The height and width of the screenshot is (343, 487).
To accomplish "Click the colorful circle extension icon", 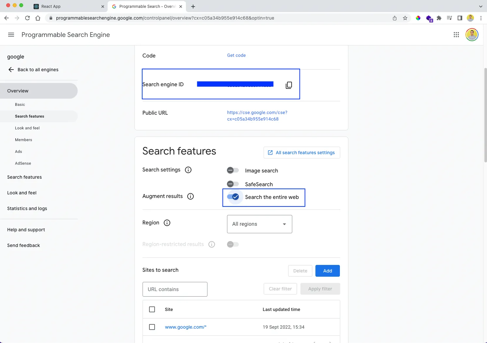I will (418, 18).
